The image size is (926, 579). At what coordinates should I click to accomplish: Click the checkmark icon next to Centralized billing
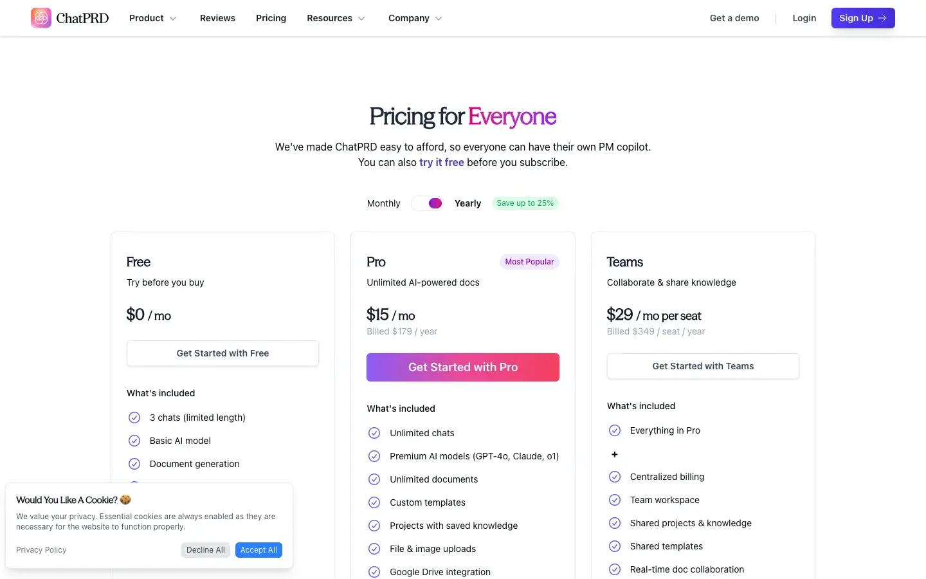point(615,477)
